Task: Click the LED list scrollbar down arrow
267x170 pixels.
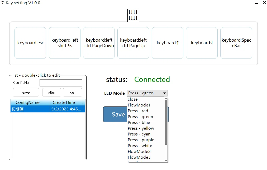Action: coord(166,161)
